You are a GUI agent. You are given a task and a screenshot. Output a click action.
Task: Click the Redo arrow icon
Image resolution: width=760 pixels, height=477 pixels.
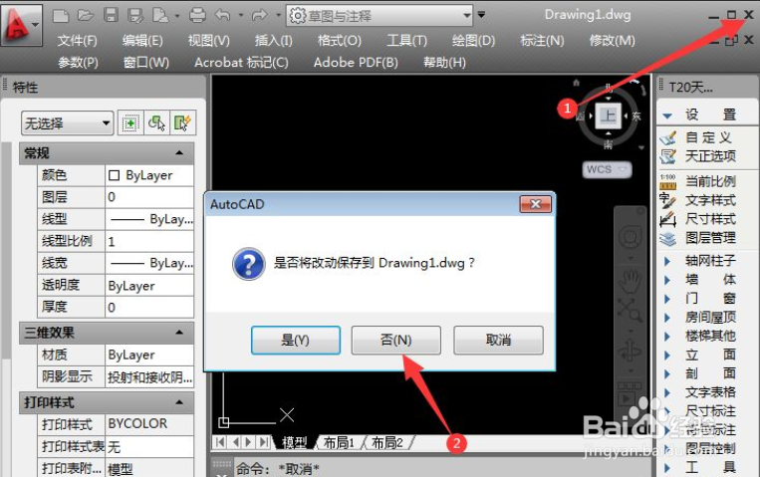point(259,16)
